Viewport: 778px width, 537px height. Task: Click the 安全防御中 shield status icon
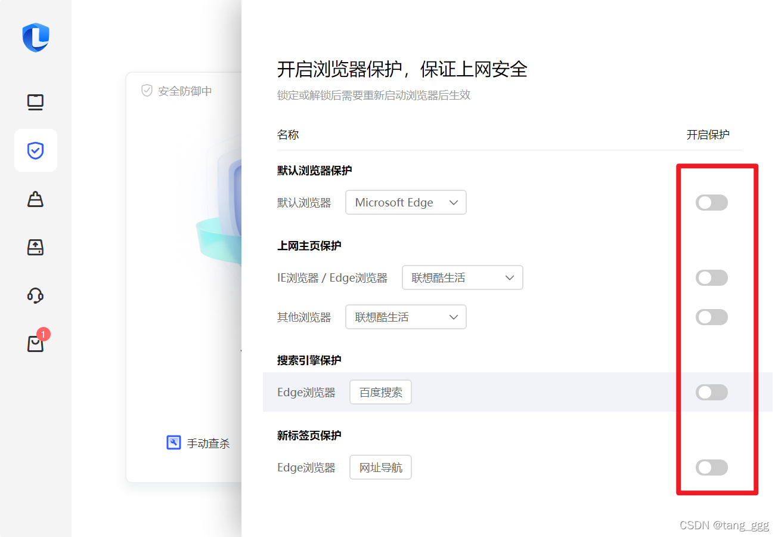[x=147, y=91]
